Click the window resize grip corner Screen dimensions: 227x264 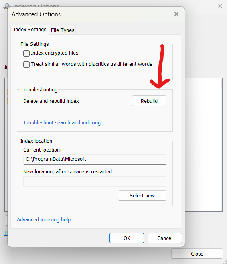225,262
